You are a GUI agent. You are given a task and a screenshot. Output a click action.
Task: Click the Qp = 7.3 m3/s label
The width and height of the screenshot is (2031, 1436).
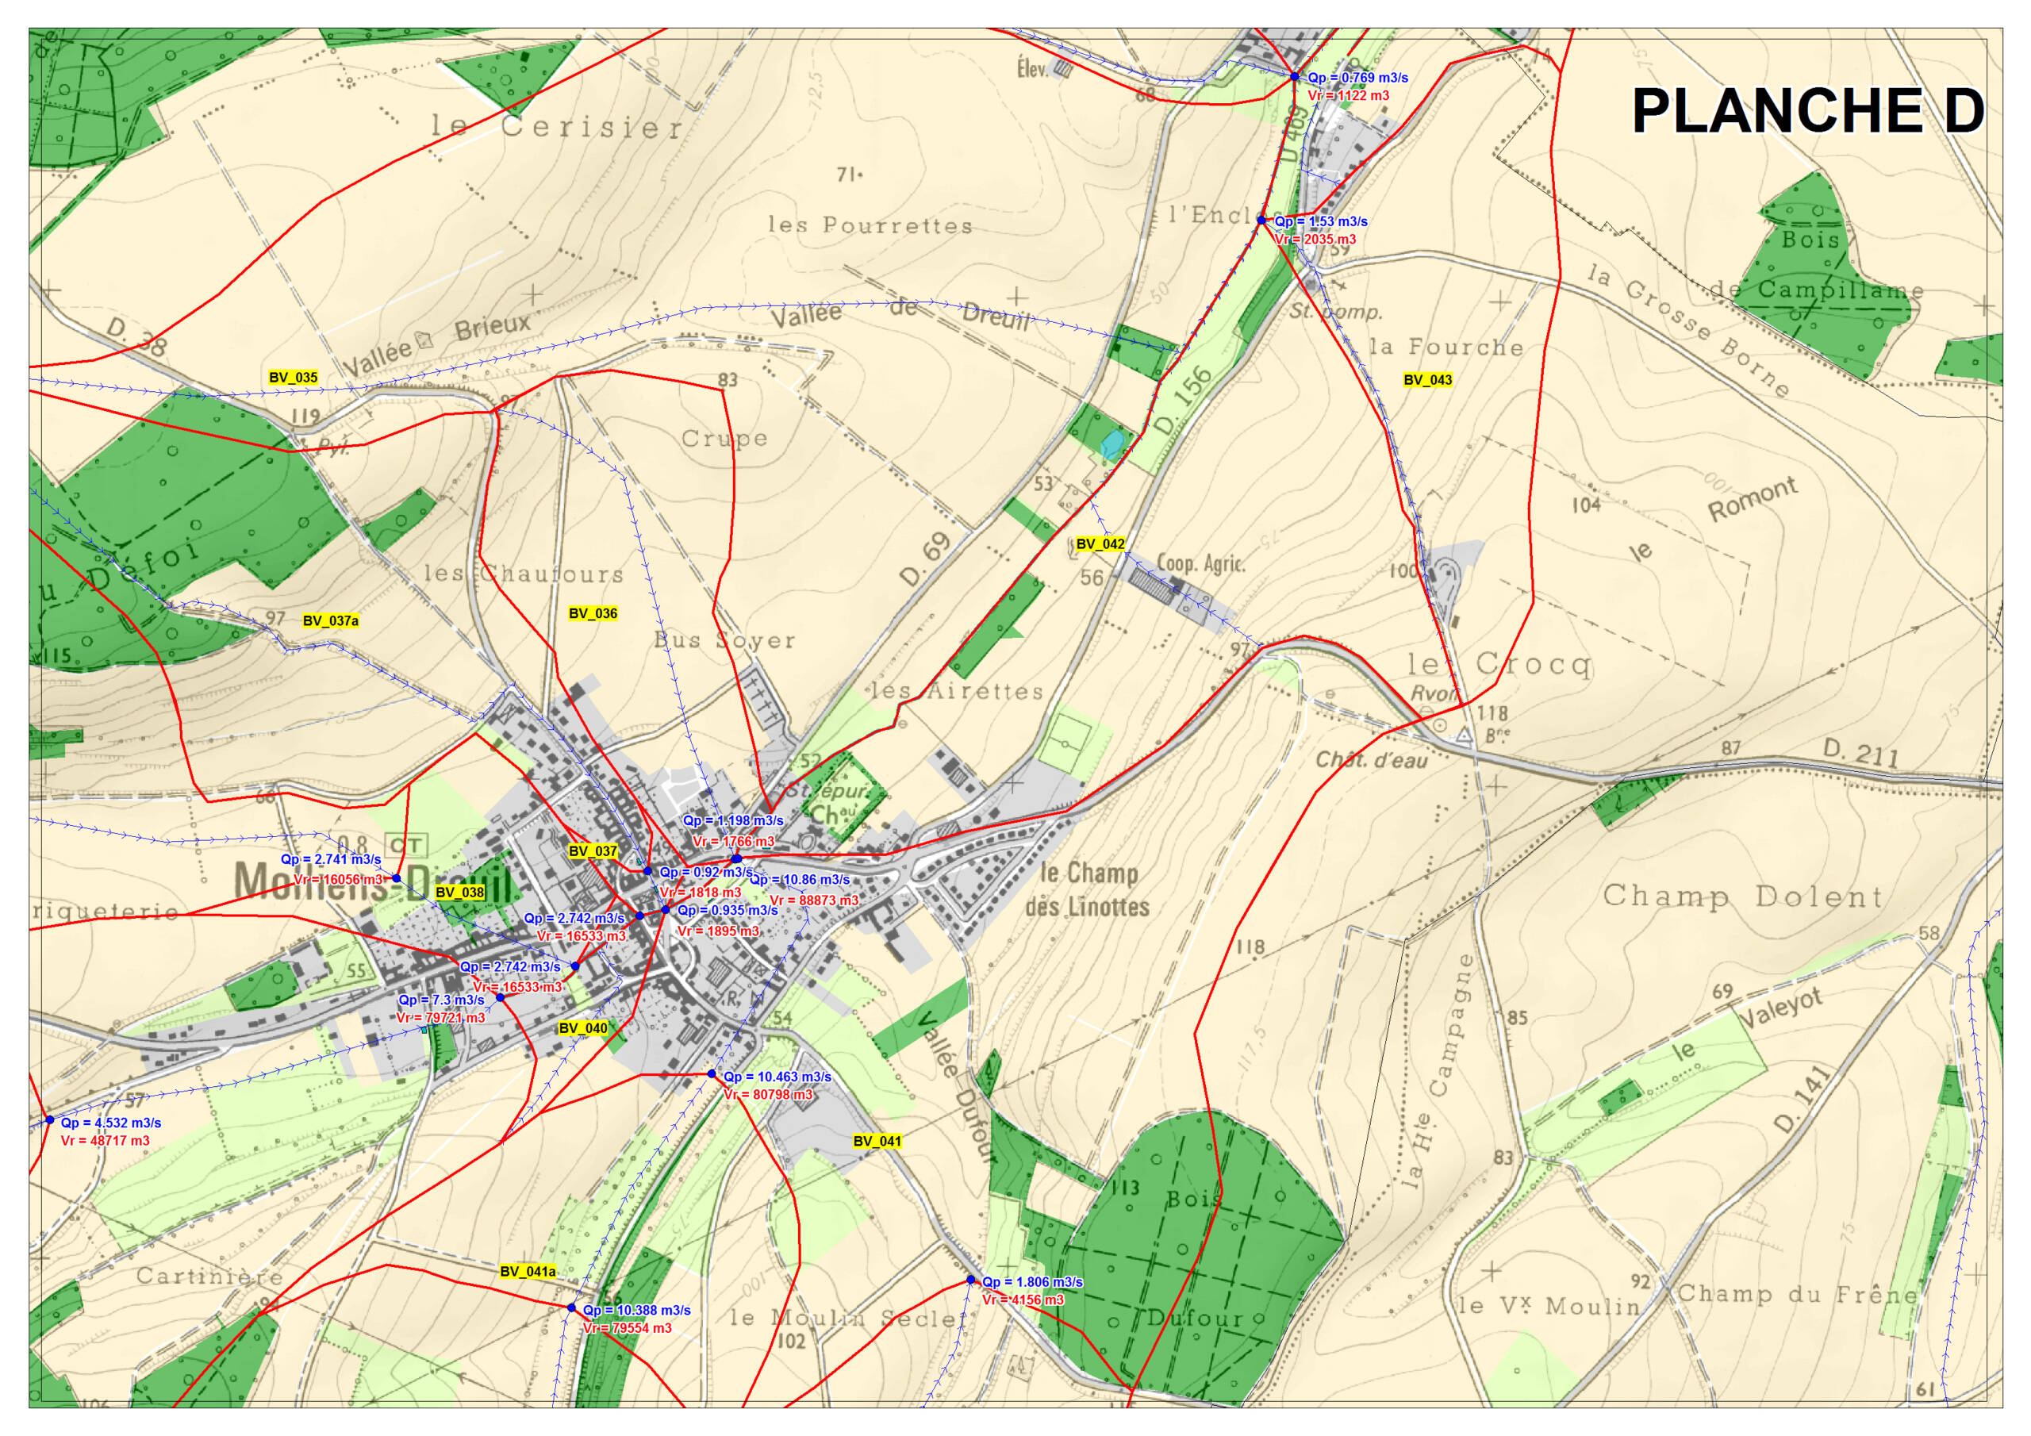tap(441, 1000)
